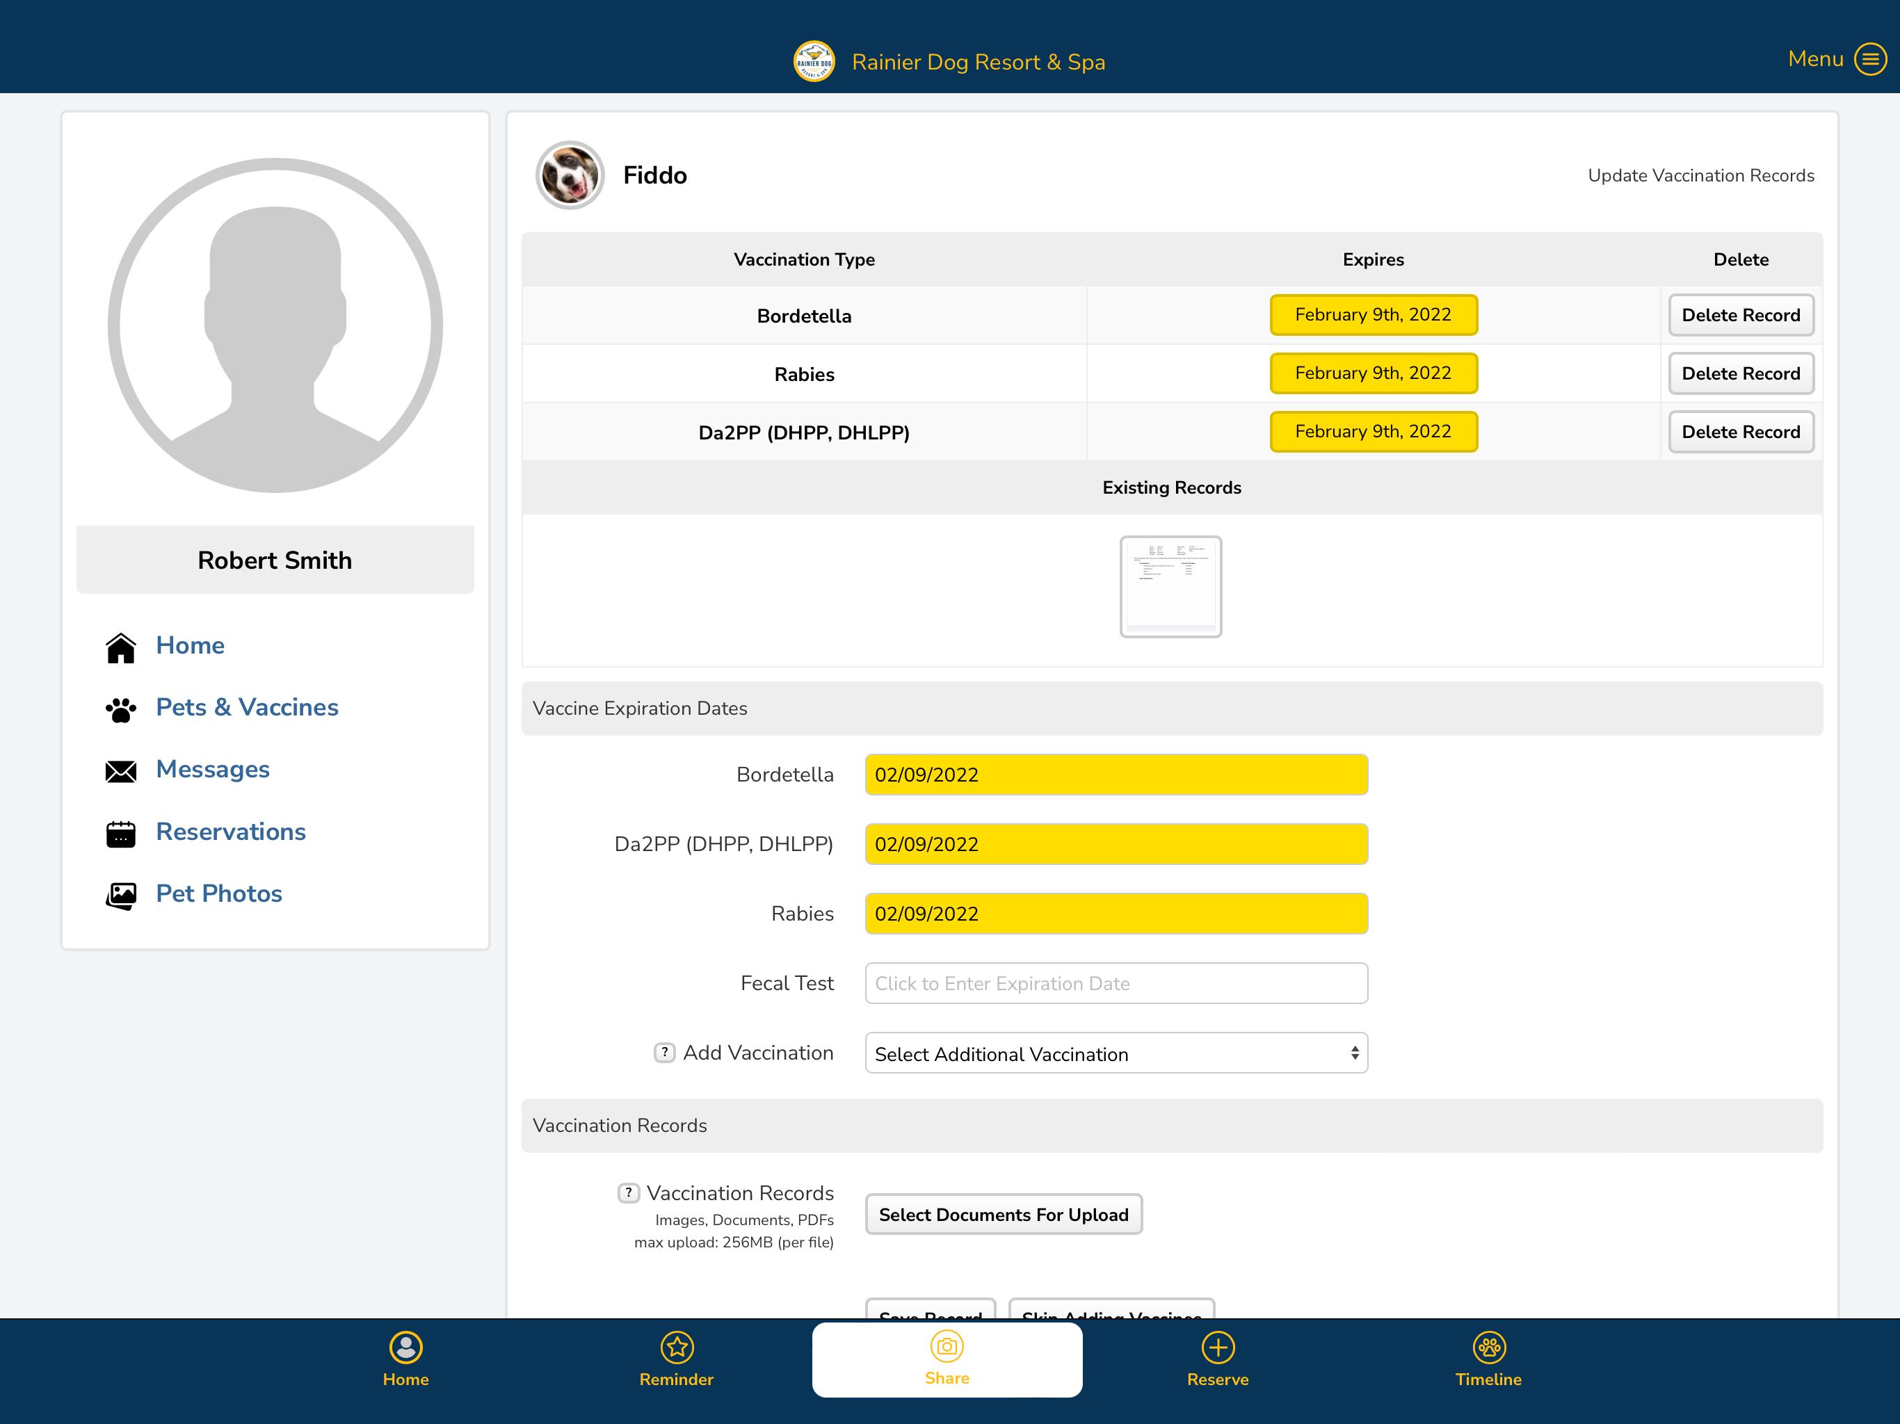
Task: Click the paw icon for Pets & Vaccines
Action: [121, 709]
